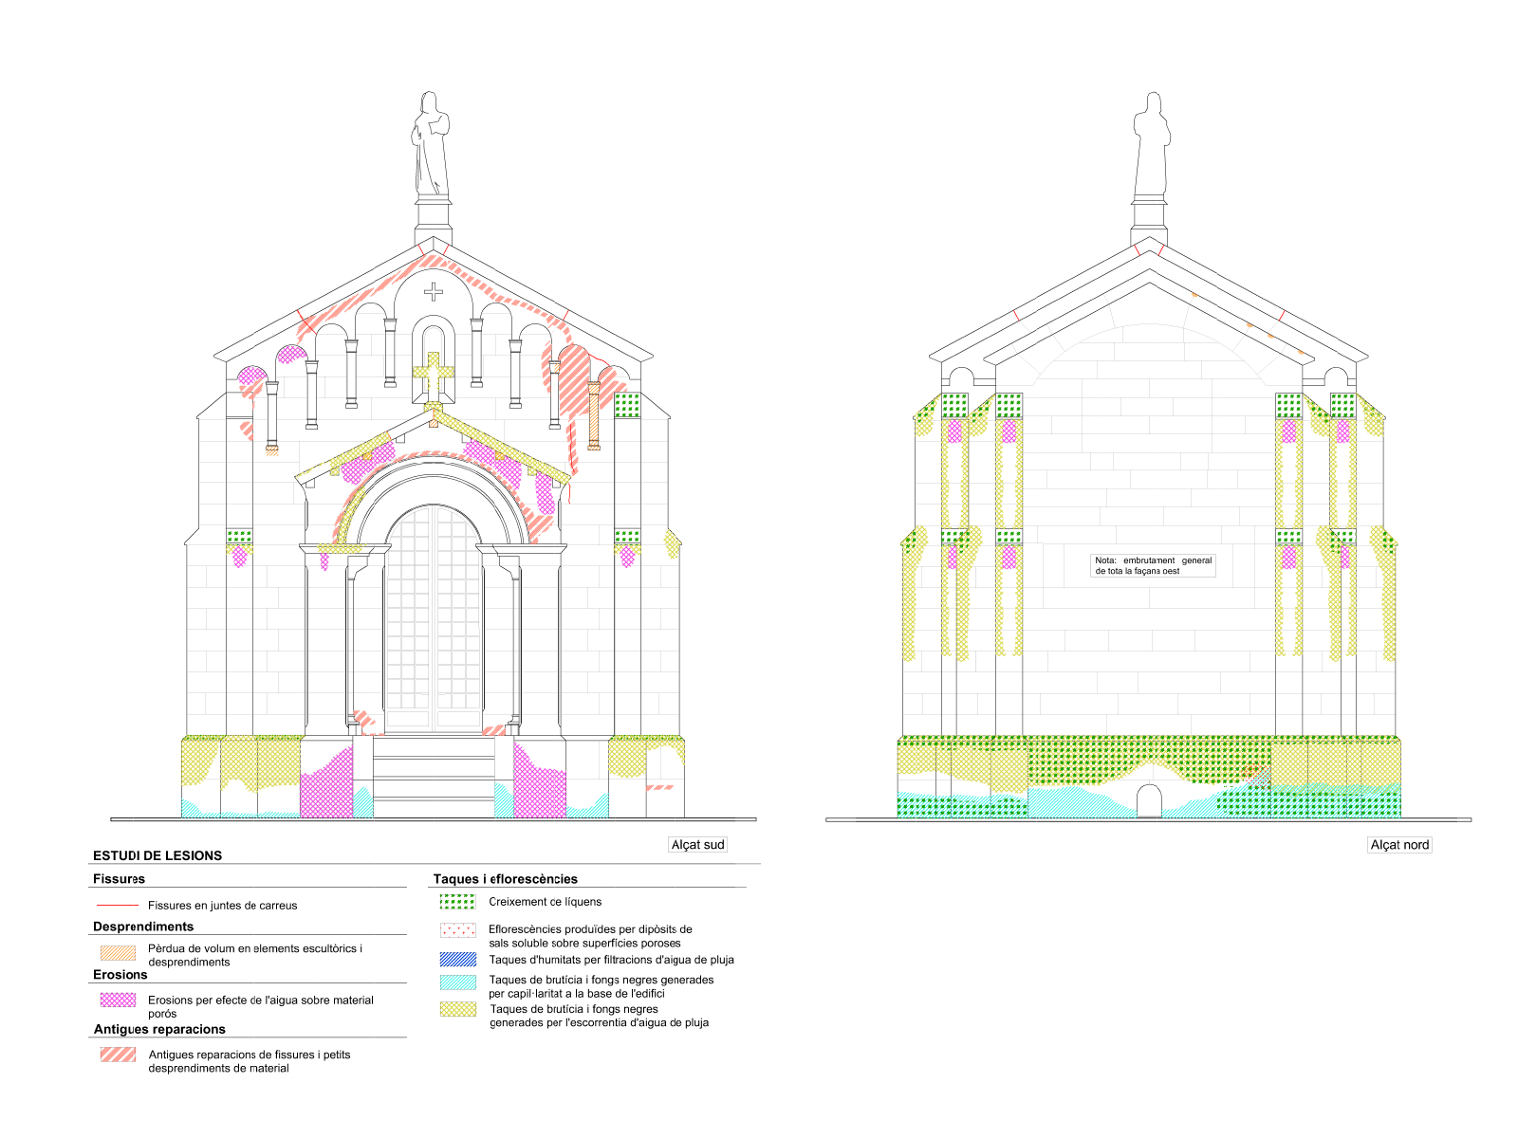This screenshot has height=1138, width=1518.
Task: Click 'Fissures en juntes de carreus' label
Action: 222,906
